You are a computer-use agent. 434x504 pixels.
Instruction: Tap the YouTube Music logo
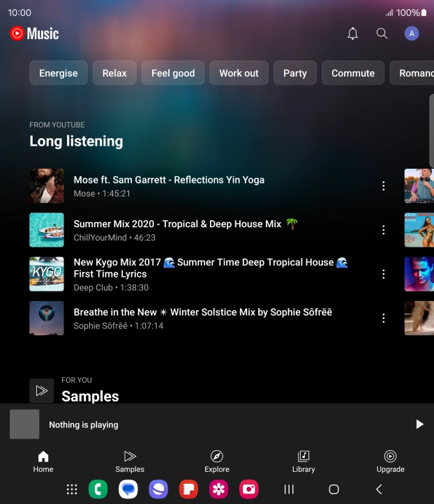[34, 33]
